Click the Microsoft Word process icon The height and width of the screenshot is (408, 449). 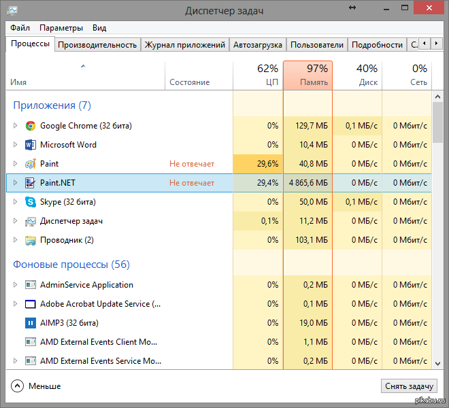pos(31,145)
